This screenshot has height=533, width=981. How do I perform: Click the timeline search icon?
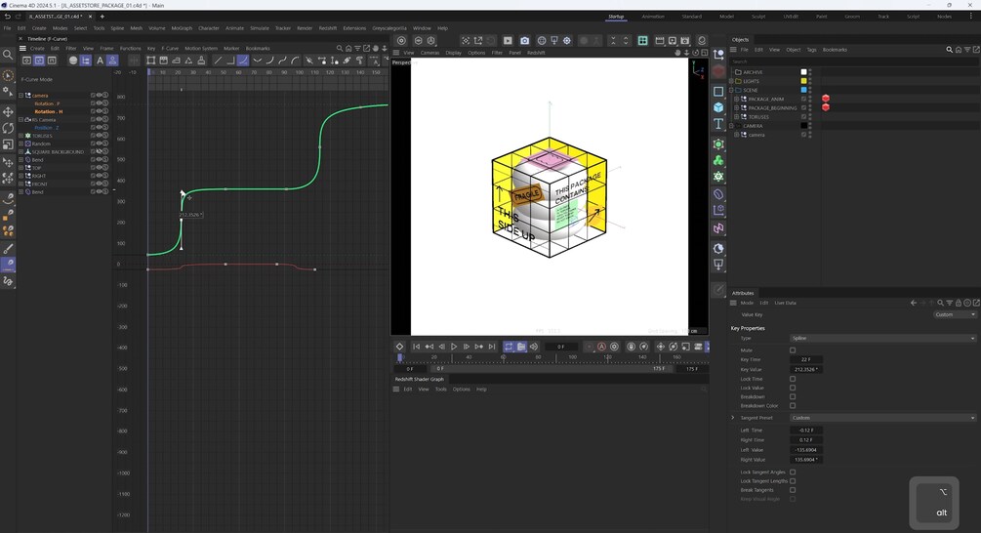point(340,48)
